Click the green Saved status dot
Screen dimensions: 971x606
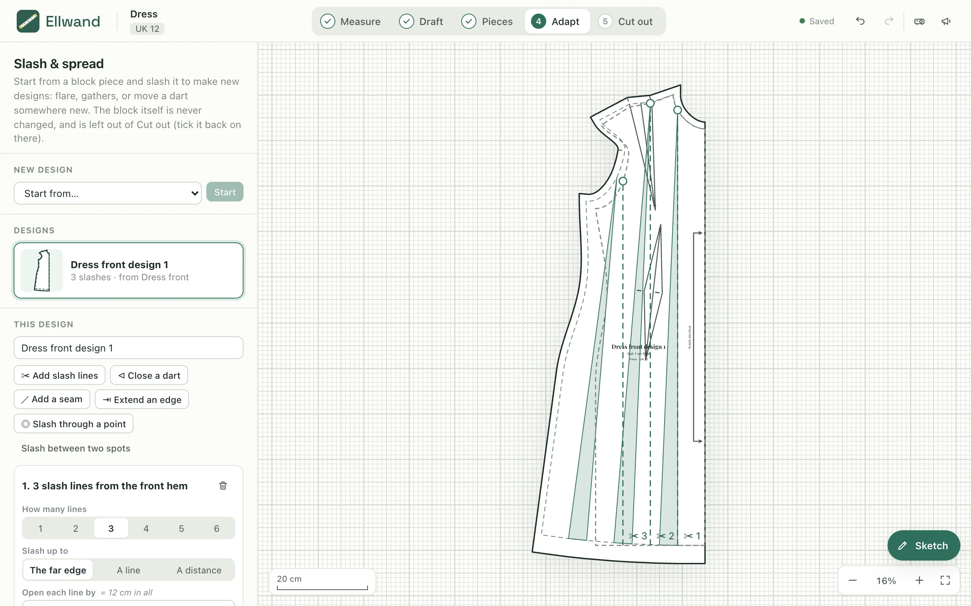pyautogui.click(x=802, y=21)
